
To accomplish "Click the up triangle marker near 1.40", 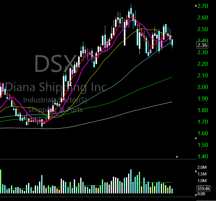I will tap(177, 157).
